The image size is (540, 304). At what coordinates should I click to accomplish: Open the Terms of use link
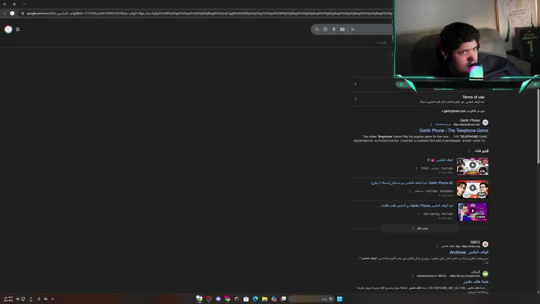click(x=473, y=97)
